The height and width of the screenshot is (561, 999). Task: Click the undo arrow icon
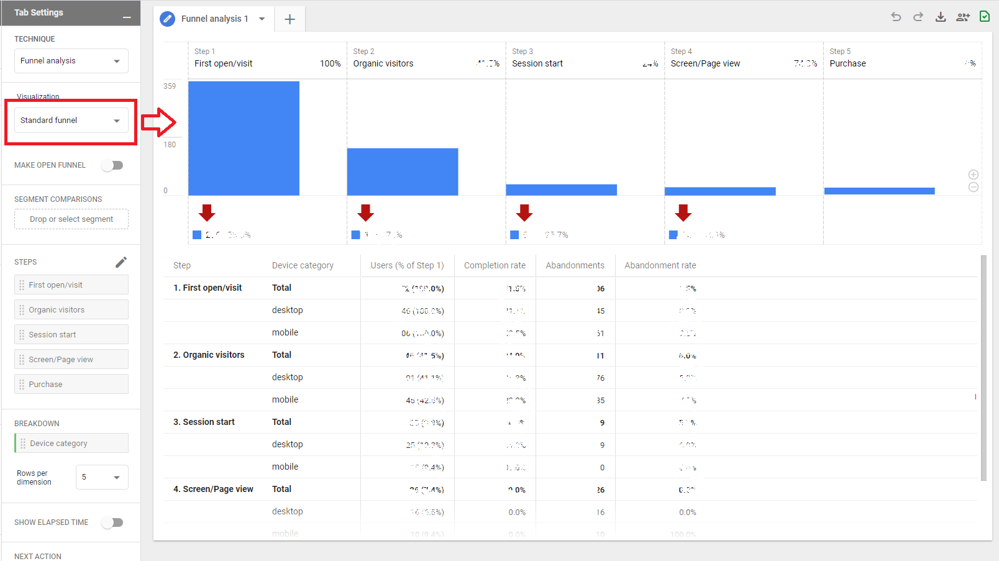click(896, 17)
